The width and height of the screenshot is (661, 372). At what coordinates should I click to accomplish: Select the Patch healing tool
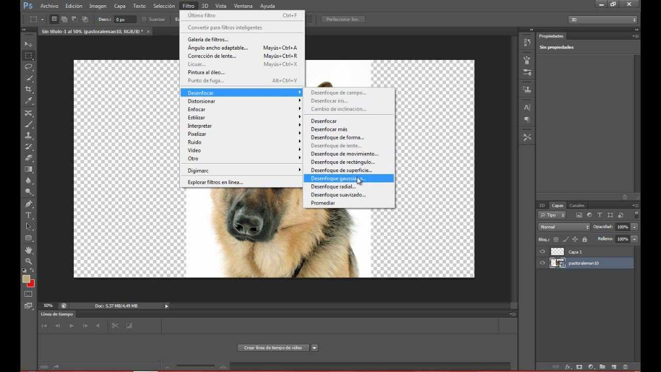click(29, 113)
